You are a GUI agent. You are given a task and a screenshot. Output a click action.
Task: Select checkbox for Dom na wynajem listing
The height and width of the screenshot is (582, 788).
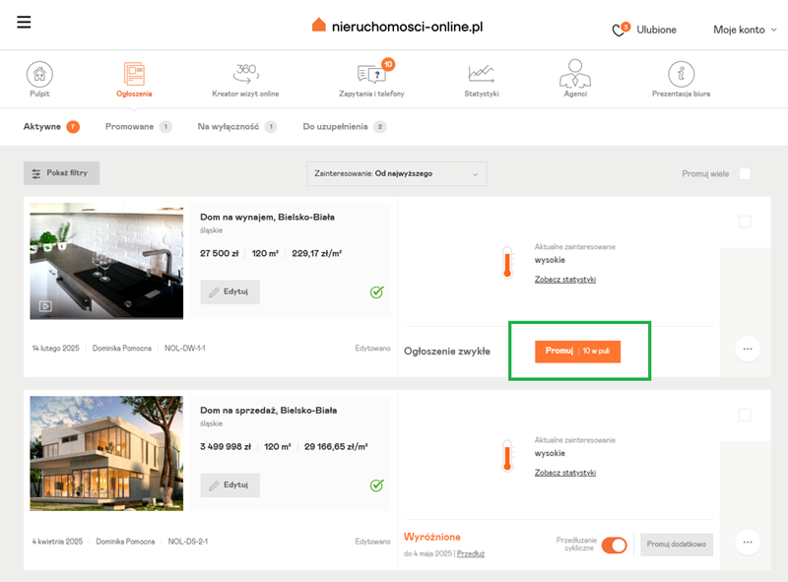click(x=745, y=223)
